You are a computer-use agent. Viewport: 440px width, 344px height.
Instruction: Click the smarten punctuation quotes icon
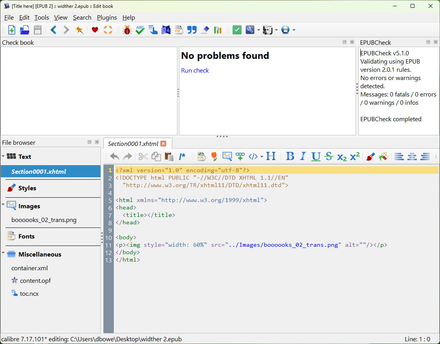point(192,30)
